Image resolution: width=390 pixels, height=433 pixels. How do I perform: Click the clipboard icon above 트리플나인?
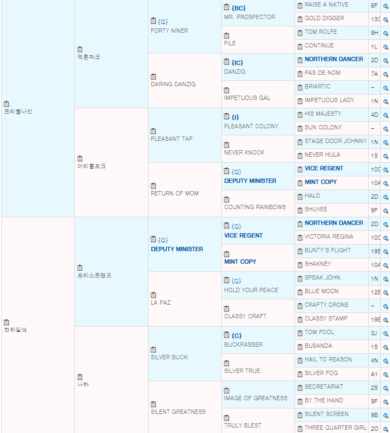(7, 104)
